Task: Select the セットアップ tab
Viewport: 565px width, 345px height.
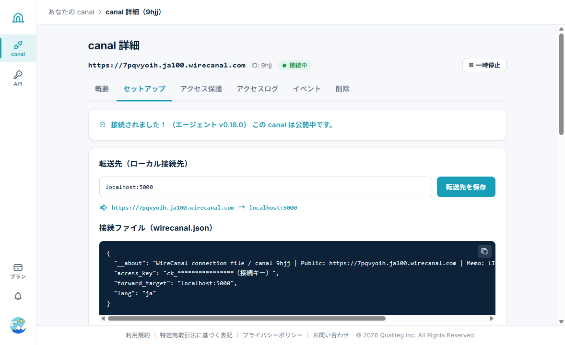Action: [x=144, y=89]
